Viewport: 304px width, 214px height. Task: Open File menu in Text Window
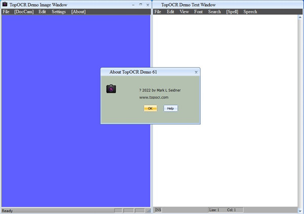pyautogui.click(x=158, y=12)
